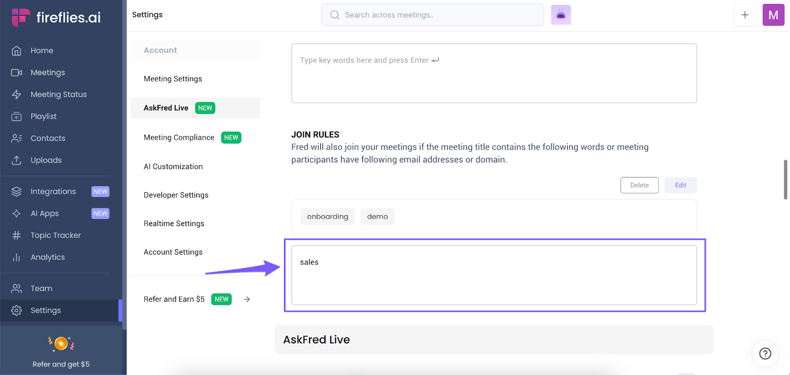
Task: Click the demo keyword chip
Action: (x=377, y=217)
